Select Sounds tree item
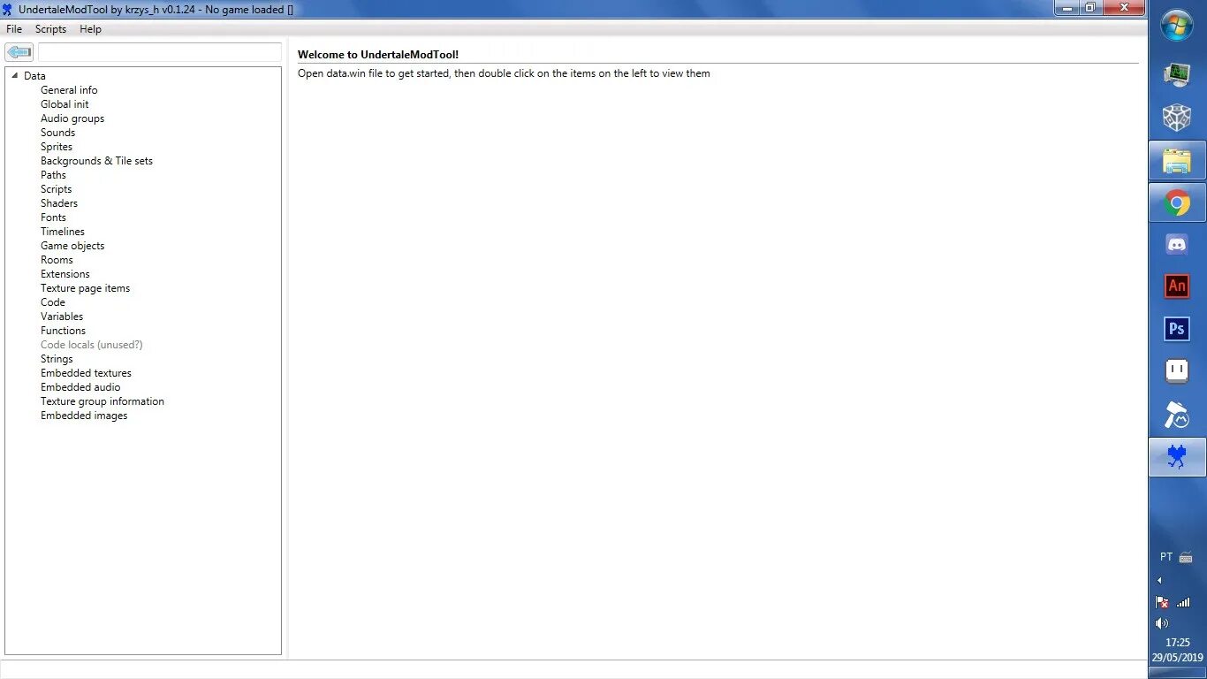1207x679 pixels. (x=57, y=133)
